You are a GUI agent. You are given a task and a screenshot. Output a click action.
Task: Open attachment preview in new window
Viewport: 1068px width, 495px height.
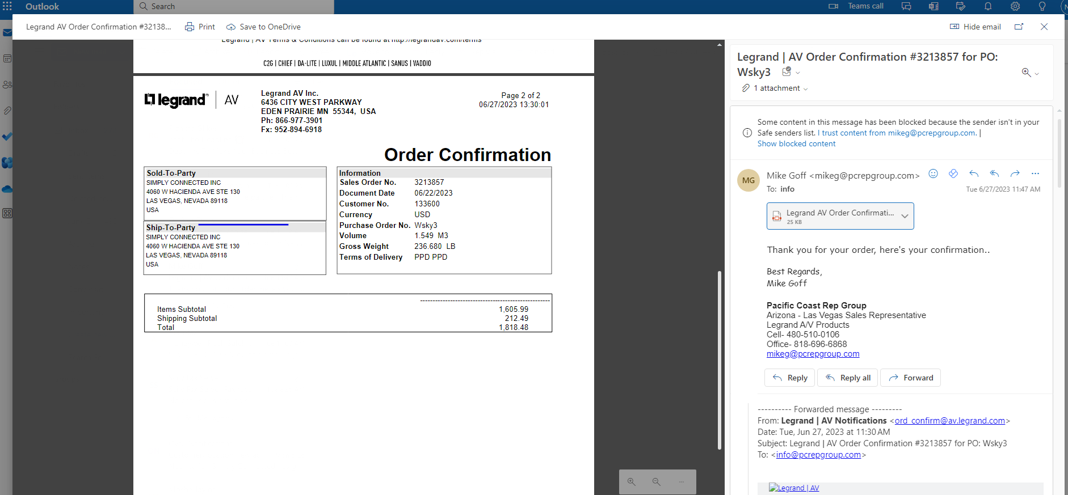(1019, 27)
